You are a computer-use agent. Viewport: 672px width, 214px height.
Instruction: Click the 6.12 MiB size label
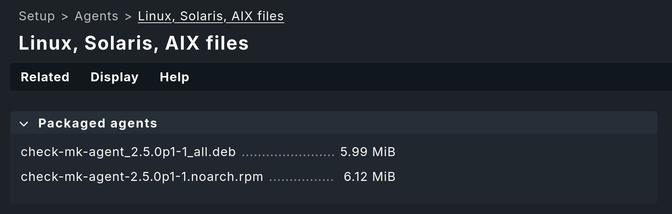pyautogui.click(x=369, y=176)
